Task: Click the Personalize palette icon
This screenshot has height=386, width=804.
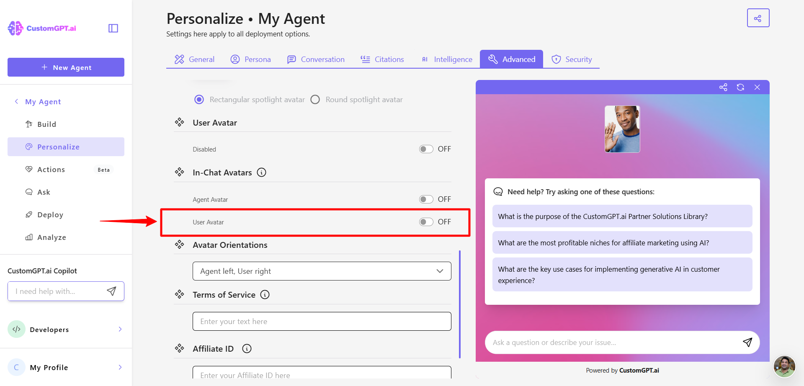Action: (29, 147)
